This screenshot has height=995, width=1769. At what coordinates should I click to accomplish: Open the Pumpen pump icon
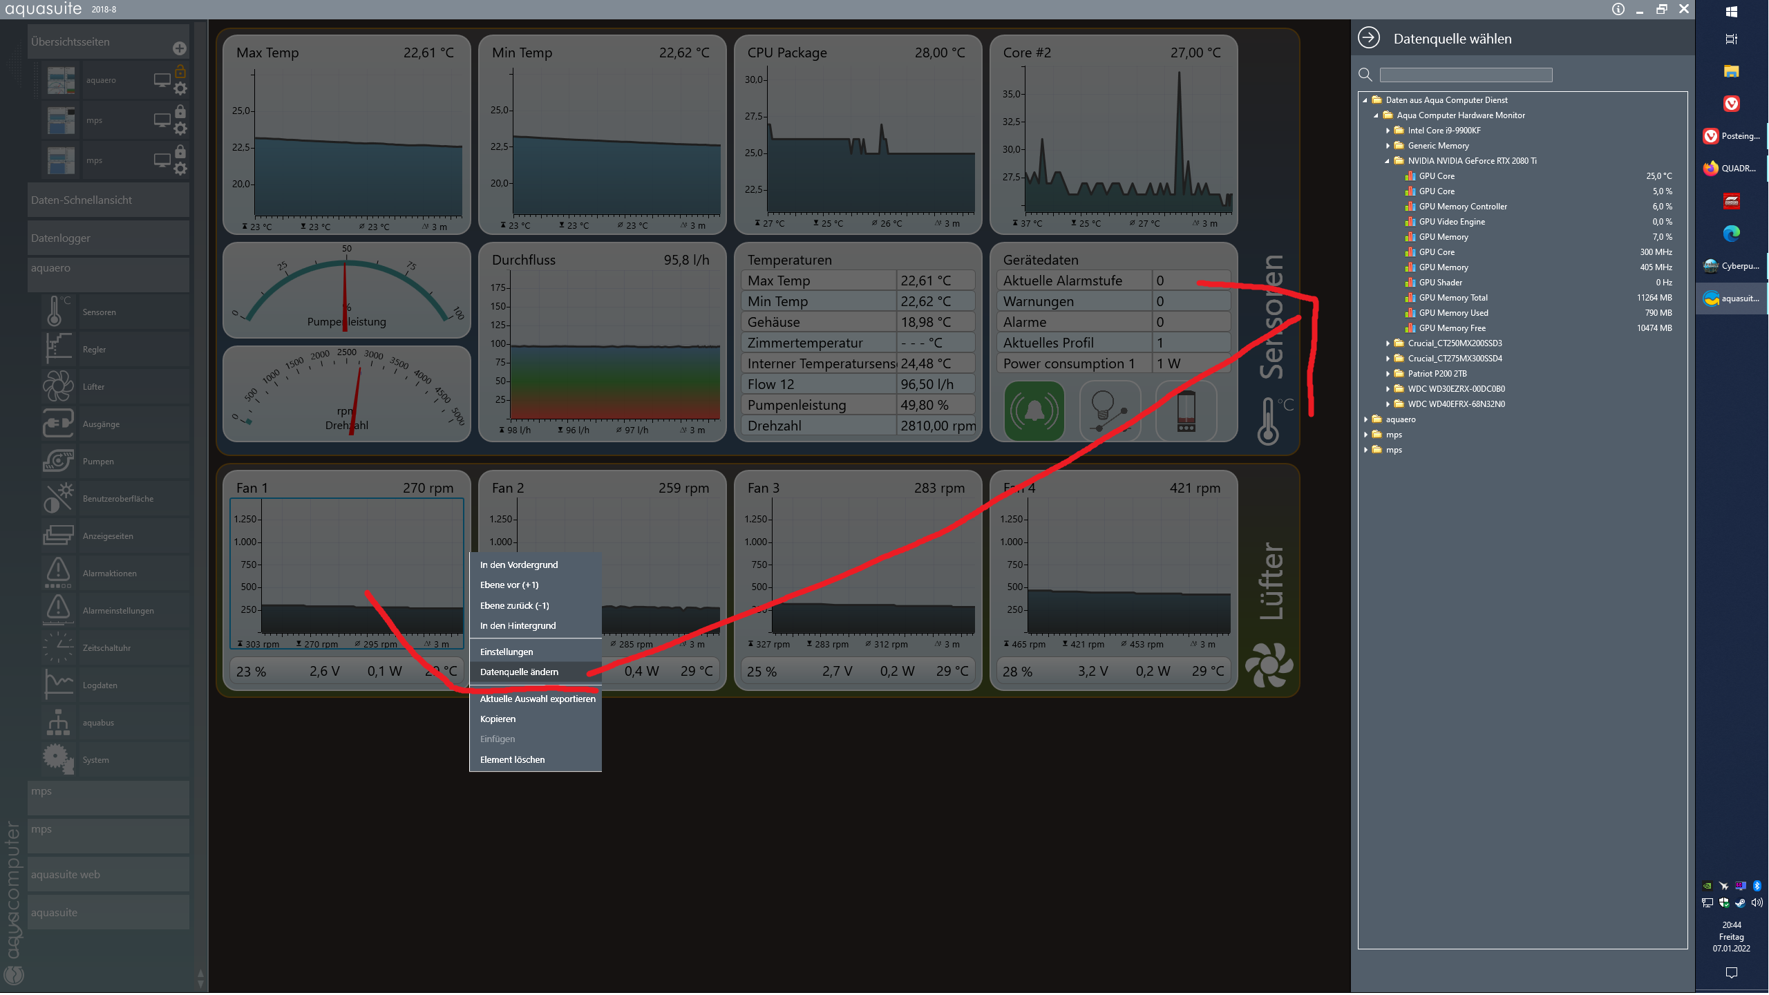point(58,461)
